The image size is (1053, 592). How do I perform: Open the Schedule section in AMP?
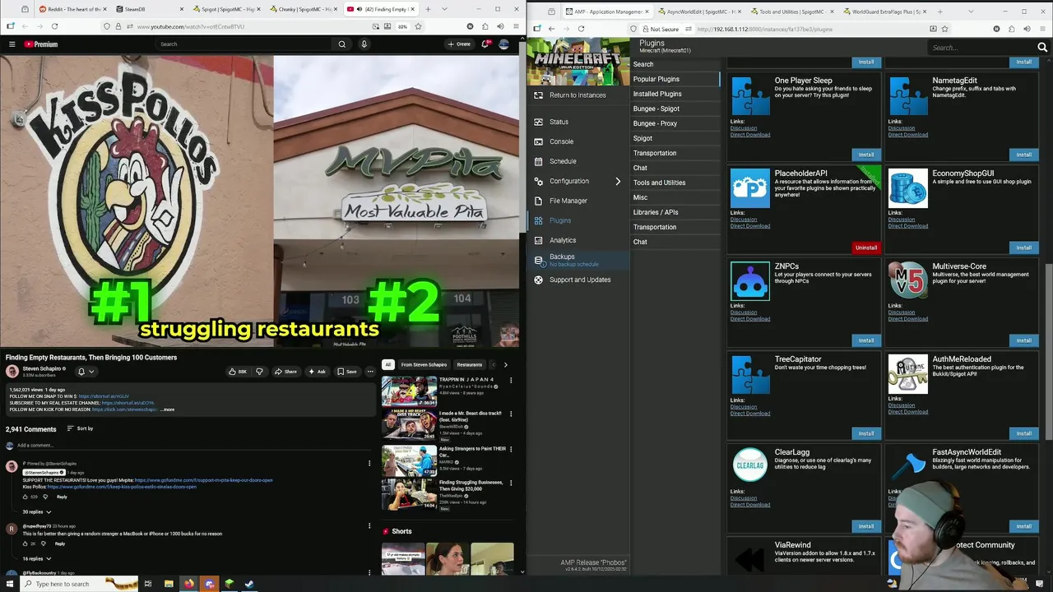563,161
